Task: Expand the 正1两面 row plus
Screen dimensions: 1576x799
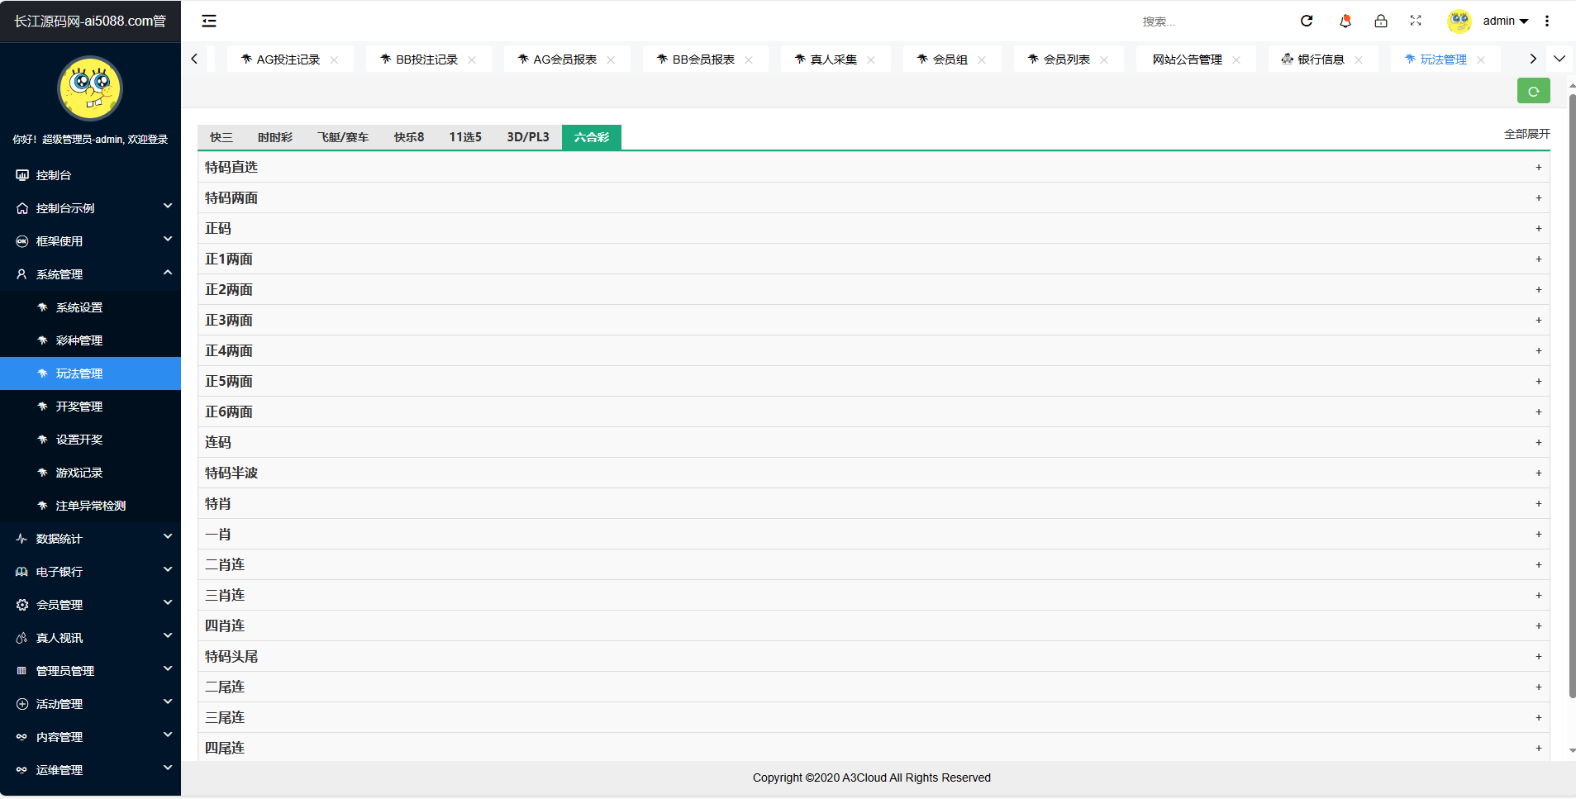Action: click(1539, 259)
